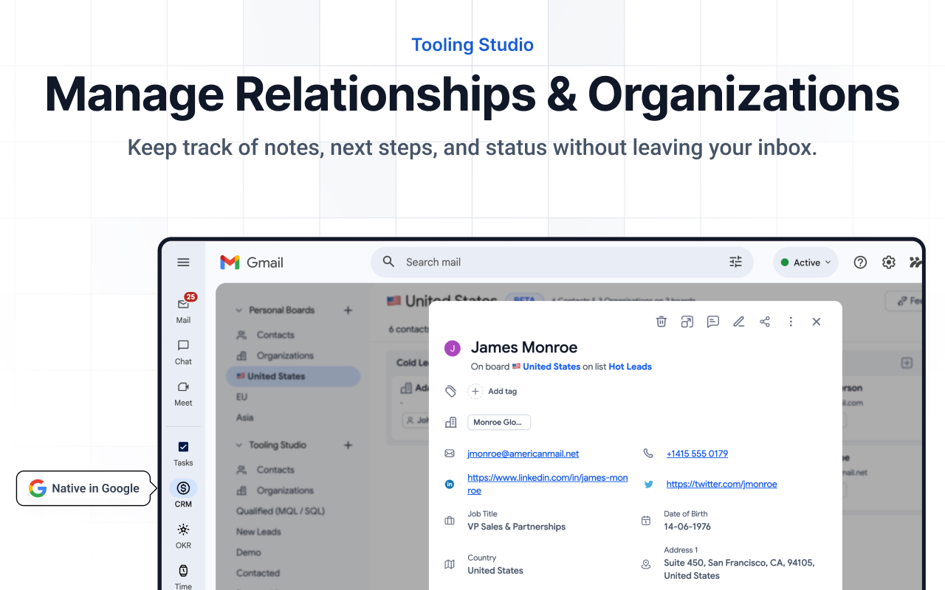Click the Hot Leads list link
This screenshot has width=945, height=590.
(x=630, y=367)
